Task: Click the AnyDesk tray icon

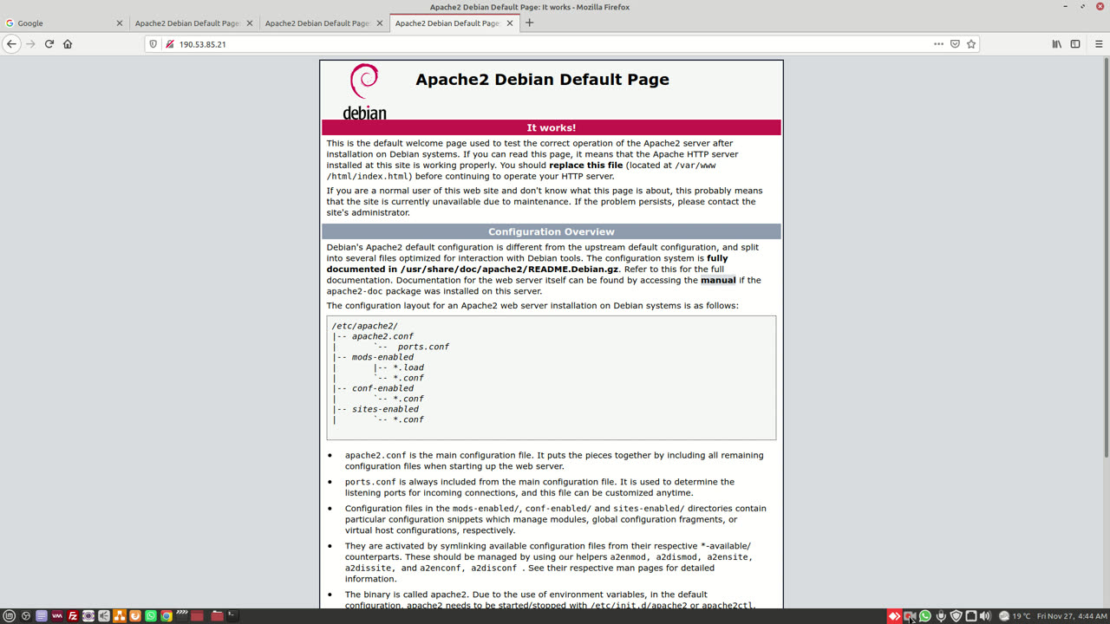Action: tap(895, 616)
